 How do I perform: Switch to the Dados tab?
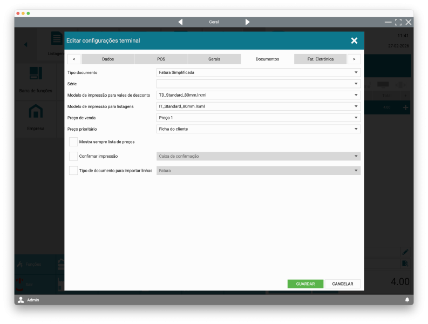(108, 59)
